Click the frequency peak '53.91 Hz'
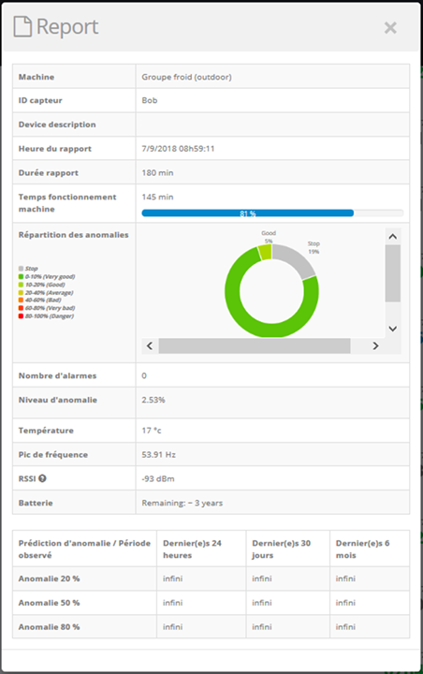 click(159, 454)
